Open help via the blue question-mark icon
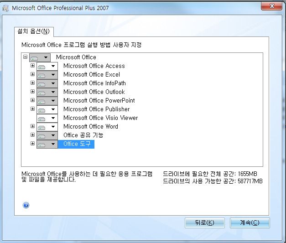The width and height of the screenshot is (286, 243). click(26, 205)
